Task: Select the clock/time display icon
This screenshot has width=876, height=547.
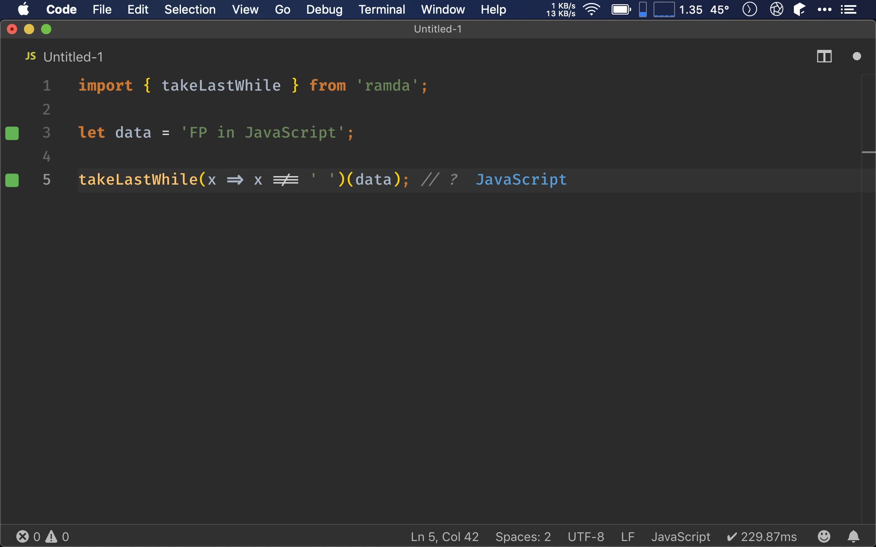Action: click(x=749, y=8)
